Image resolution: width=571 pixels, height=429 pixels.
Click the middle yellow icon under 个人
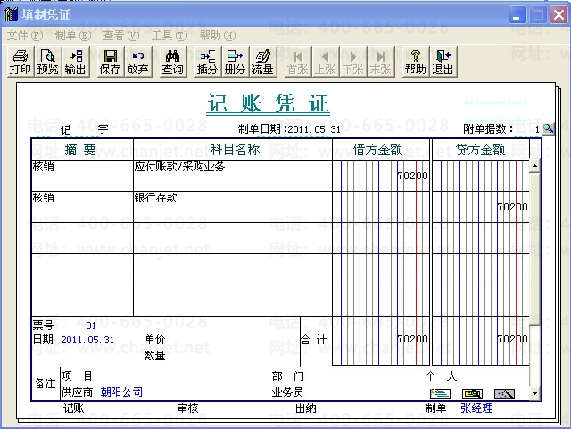point(472,393)
